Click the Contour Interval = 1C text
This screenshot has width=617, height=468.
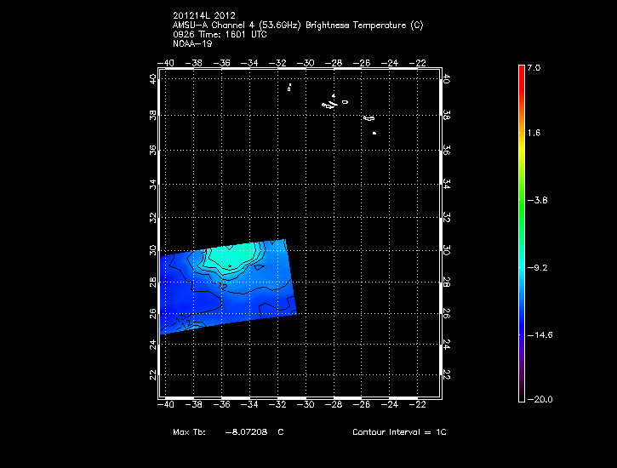(399, 432)
